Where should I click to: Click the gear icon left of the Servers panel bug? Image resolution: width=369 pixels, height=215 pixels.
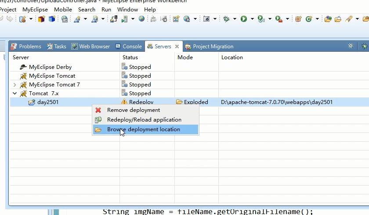click(351, 46)
